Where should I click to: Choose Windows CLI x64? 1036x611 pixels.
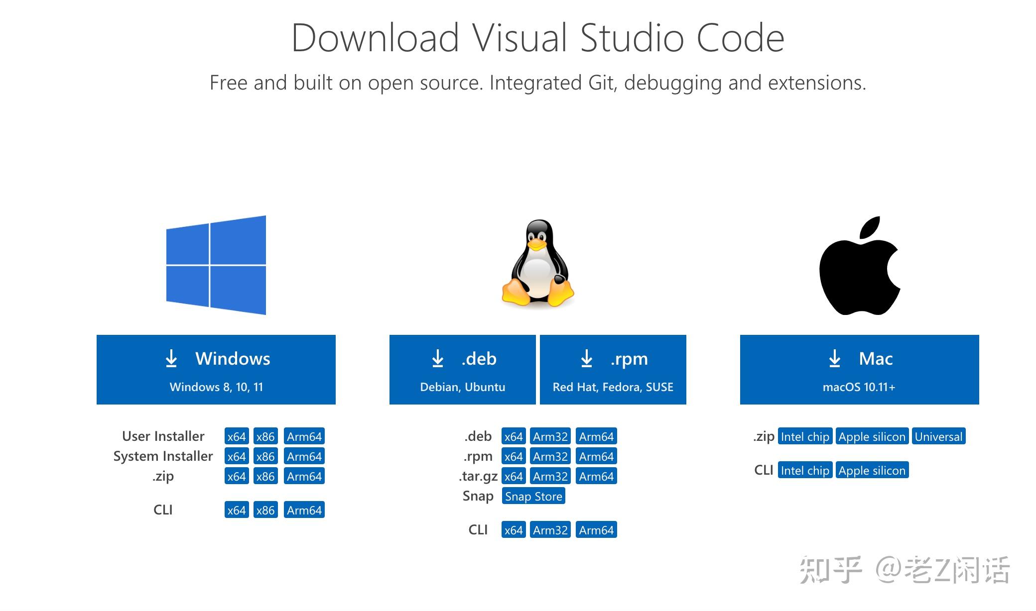point(237,510)
